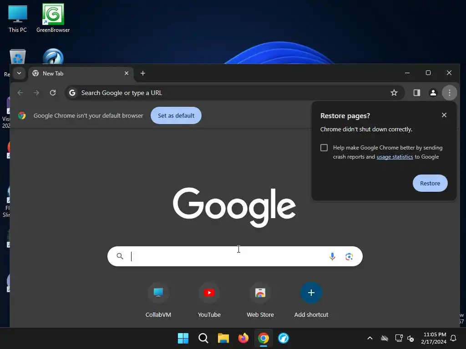Click the muted volume tray icon
466x349 pixels.
pos(410,338)
